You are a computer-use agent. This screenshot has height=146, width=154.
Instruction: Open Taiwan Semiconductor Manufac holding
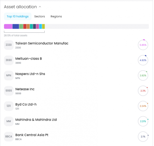pyautogui.click(x=42, y=43)
